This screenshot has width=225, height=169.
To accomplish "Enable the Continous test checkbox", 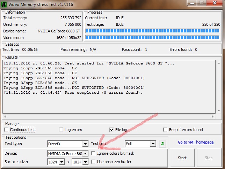I will point(6,130).
